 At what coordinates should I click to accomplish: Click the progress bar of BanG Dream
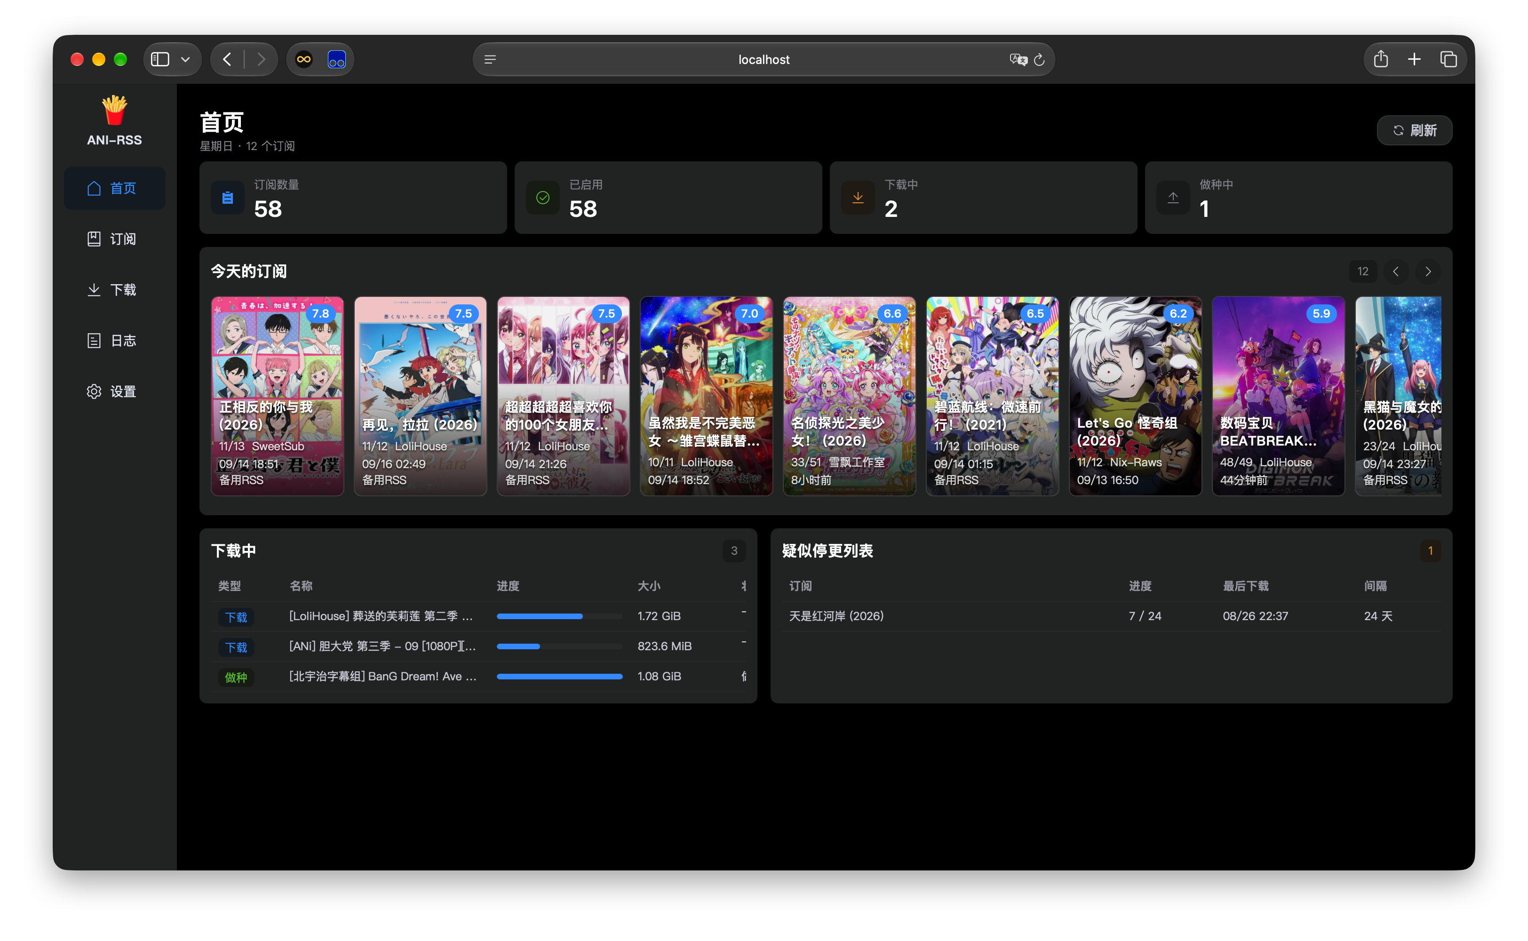pyautogui.click(x=559, y=676)
